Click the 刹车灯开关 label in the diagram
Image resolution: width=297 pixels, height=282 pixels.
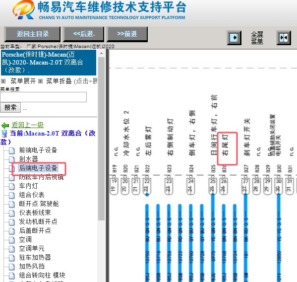[247, 138]
